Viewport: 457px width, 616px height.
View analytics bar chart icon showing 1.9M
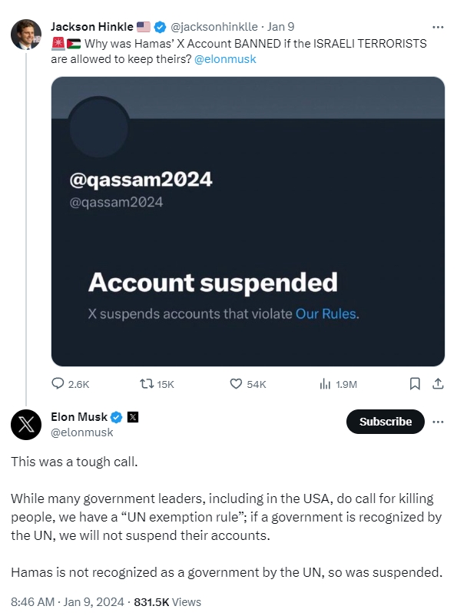[x=325, y=384]
